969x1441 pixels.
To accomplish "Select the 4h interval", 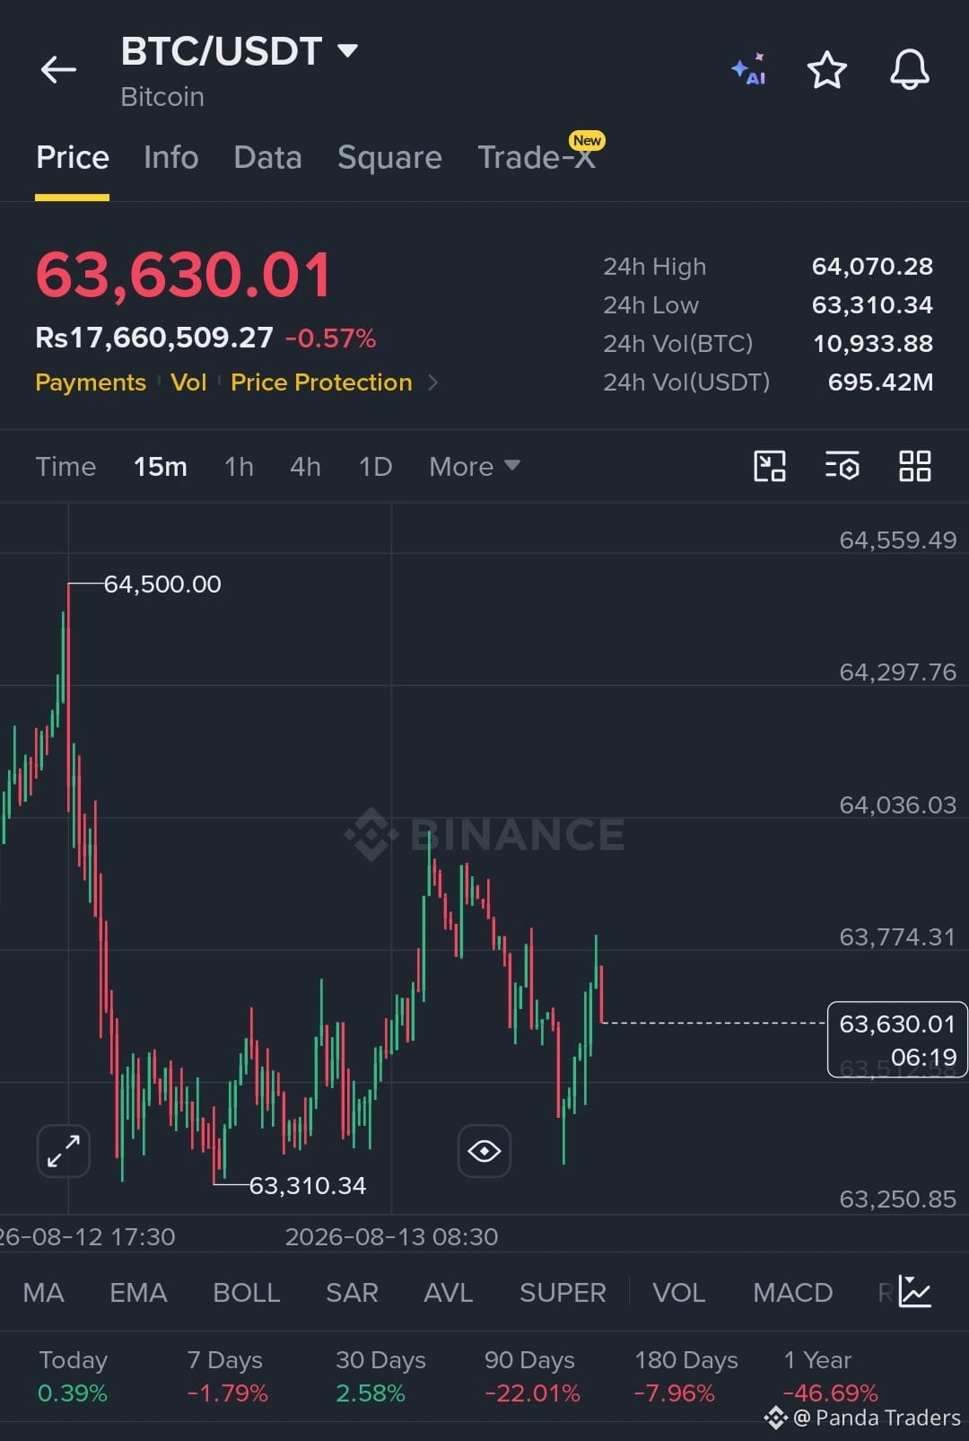I will pos(305,467).
